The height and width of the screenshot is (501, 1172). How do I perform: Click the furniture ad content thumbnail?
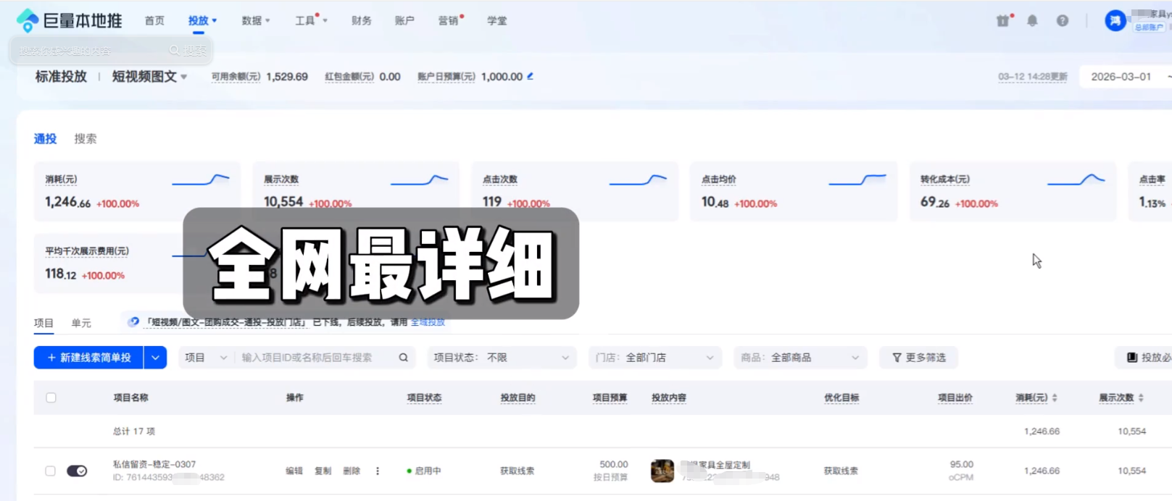point(662,471)
